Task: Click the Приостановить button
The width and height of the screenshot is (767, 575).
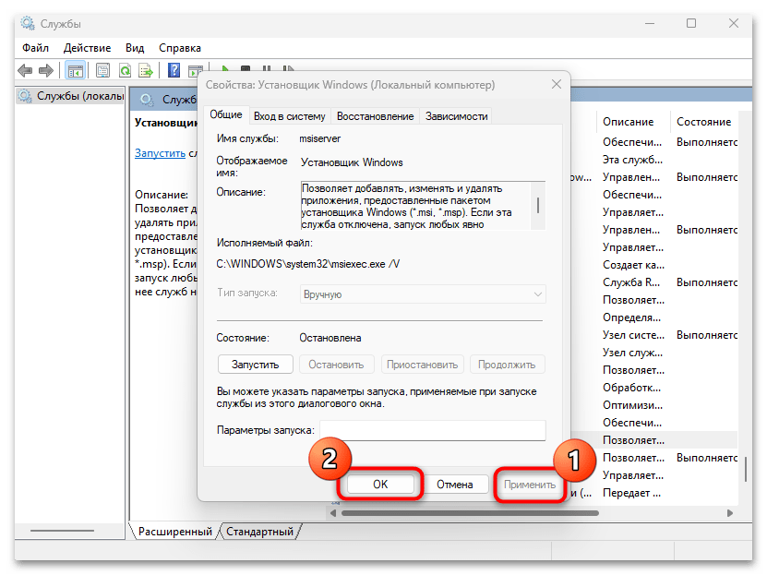Action: (x=422, y=365)
